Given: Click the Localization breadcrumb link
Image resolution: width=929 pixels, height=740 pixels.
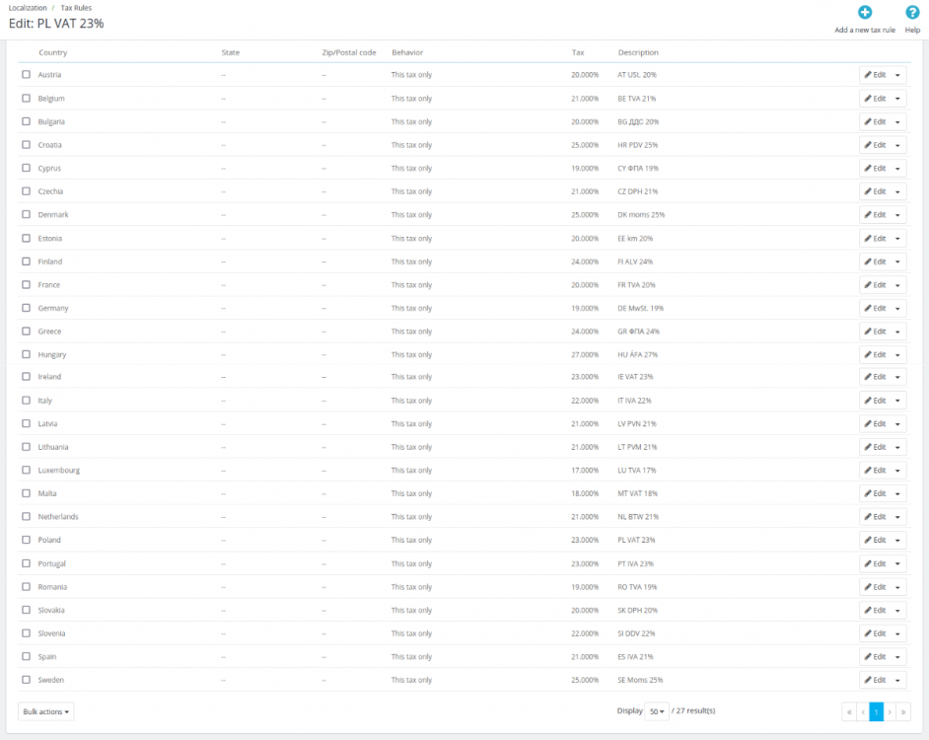Looking at the screenshot, I should click(x=28, y=7).
